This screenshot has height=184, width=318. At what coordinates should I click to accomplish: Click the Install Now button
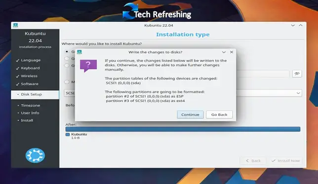click(x=286, y=161)
